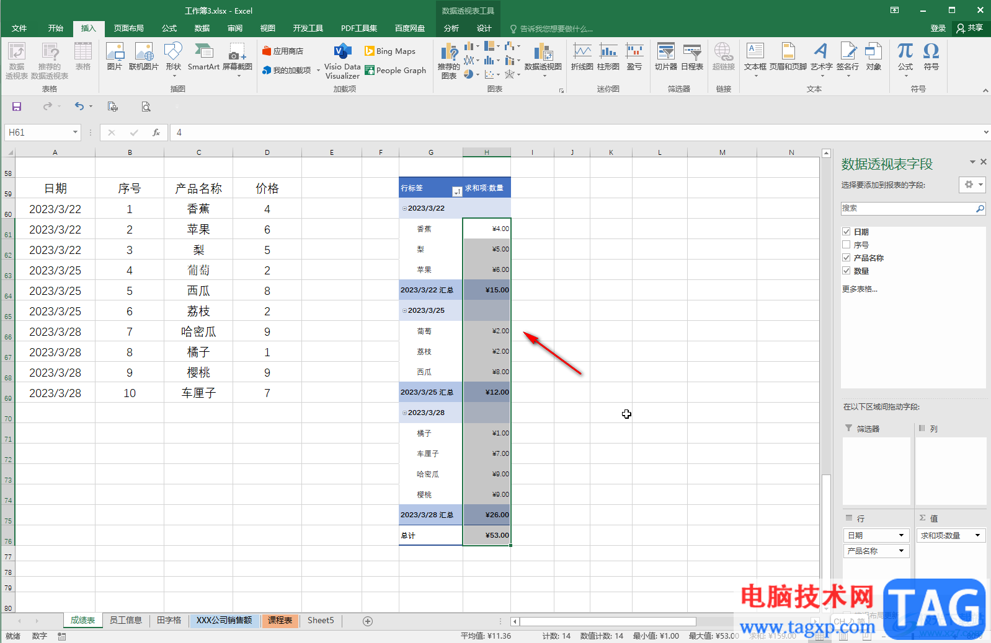Collapse the 2023/3/22 pivot group
The width and height of the screenshot is (991, 643).
click(404, 209)
